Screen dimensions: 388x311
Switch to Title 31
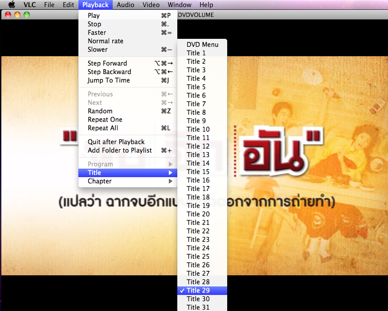point(202,307)
